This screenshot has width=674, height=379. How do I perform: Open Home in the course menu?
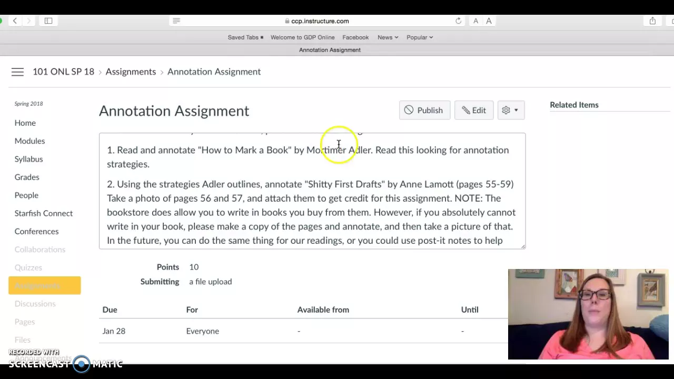tap(25, 123)
